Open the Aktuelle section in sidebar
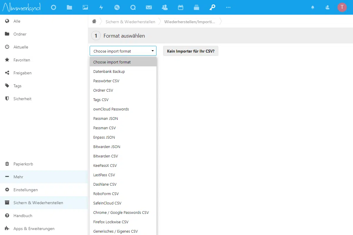The width and height of the screenshot is (353, 235). pyautogui.click(x=44, y=47)
